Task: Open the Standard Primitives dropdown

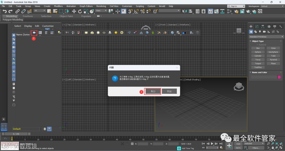Action: [x=265, y=37]
